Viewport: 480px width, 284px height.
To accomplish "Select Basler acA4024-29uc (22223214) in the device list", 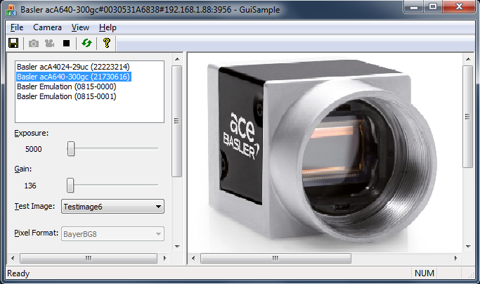I will (73, 67).
